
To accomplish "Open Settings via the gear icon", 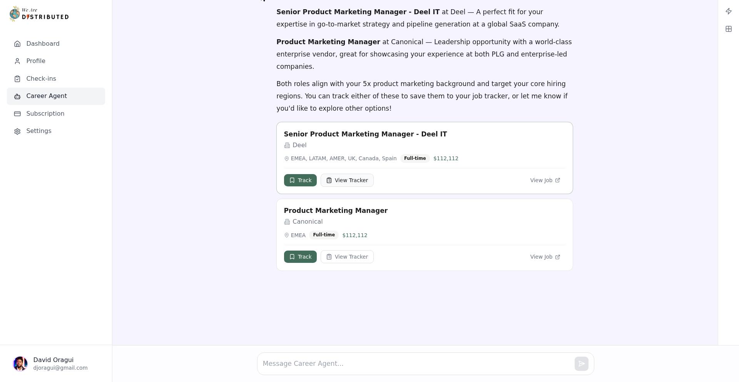I will point(17,131).
